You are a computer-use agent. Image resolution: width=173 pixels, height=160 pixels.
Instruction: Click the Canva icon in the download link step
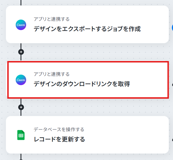click(x=21, y=80)
